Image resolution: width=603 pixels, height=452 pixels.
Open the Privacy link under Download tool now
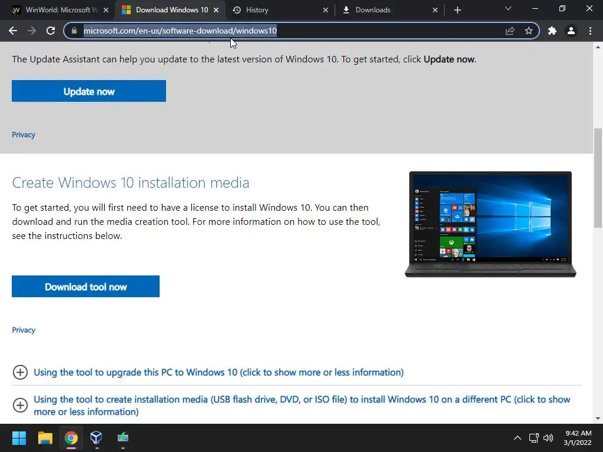point(24,330)
